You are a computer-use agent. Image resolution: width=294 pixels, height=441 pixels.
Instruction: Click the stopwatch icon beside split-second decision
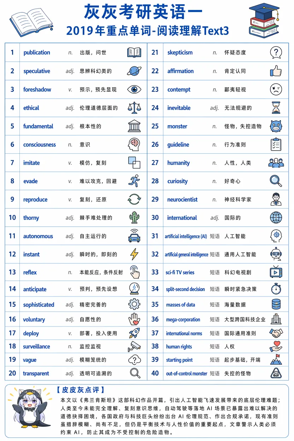pyautogui.click(x=276, y=288)
